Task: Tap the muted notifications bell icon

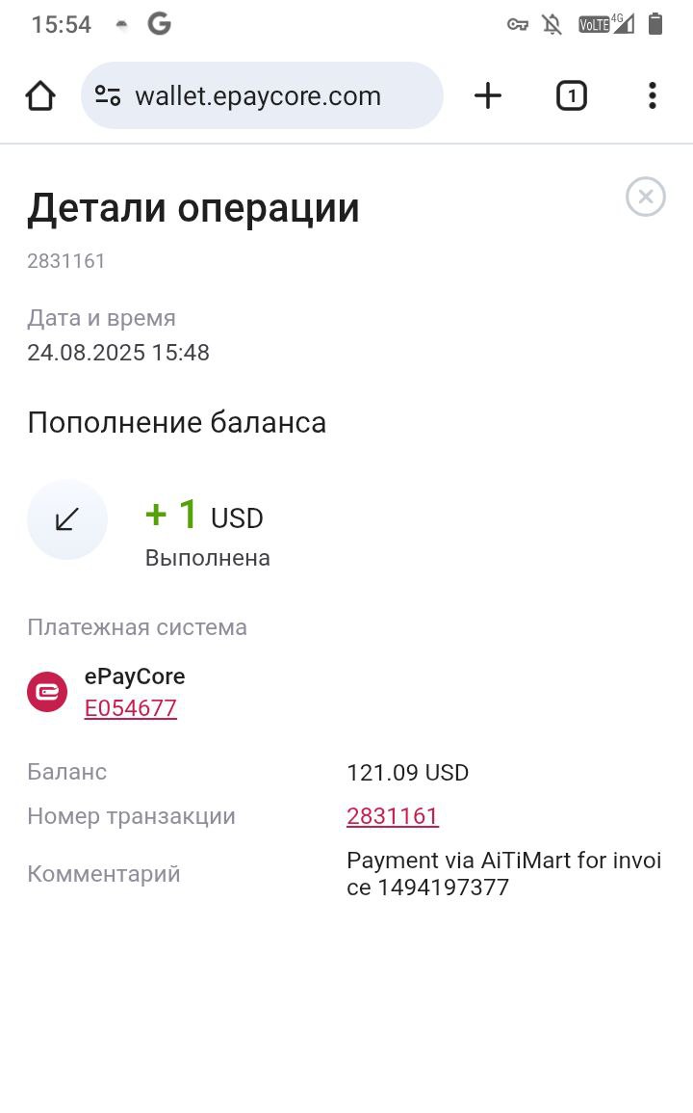Action: point(552,25)
